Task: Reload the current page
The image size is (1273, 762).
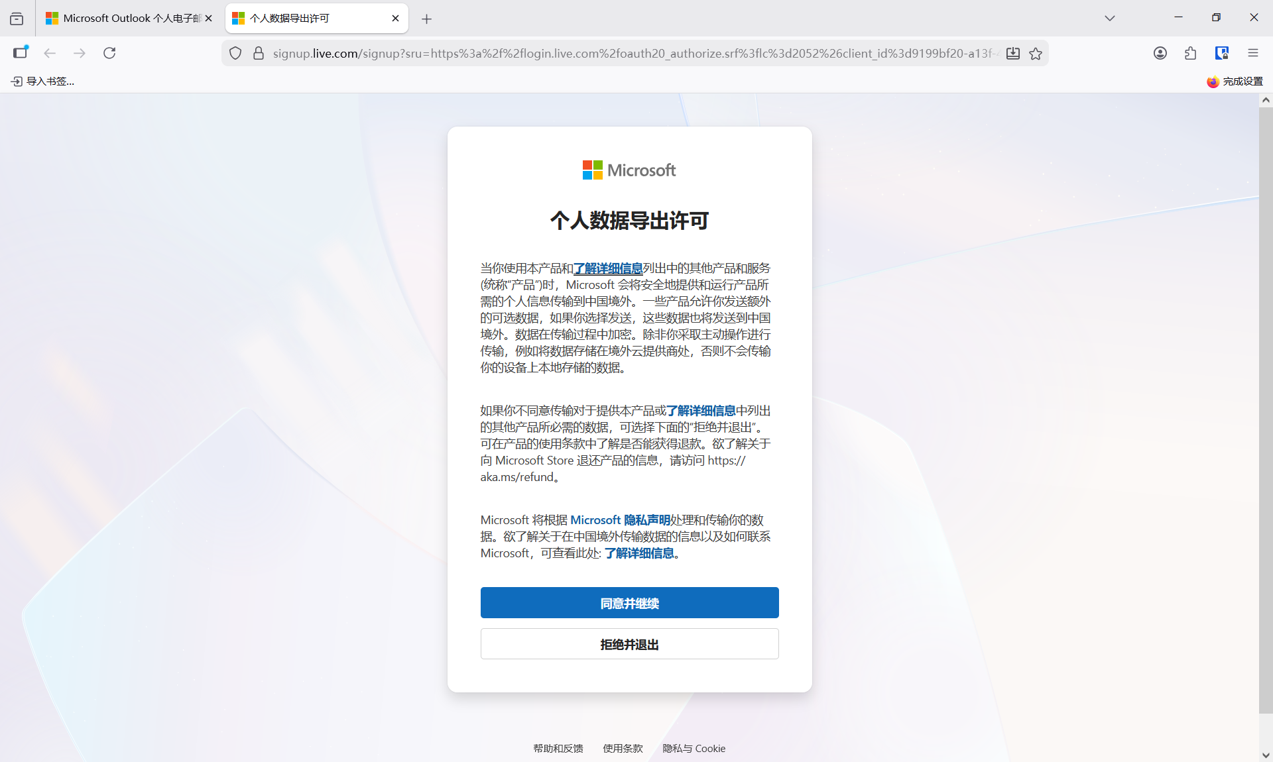Action: click(109, 53)
